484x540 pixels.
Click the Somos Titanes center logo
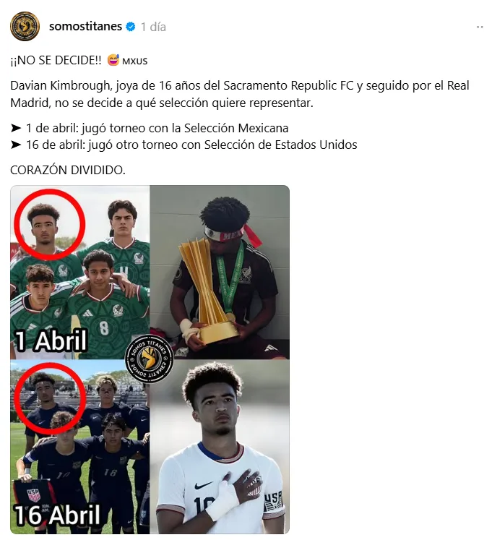(x=149, y=359)
